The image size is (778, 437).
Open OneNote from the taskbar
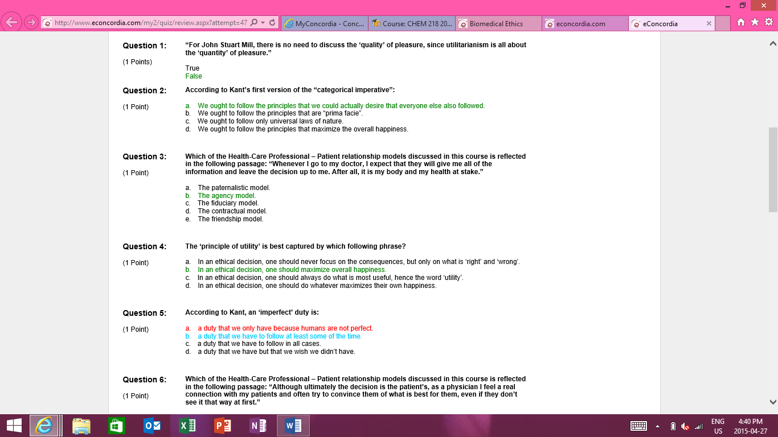[257, 426]
